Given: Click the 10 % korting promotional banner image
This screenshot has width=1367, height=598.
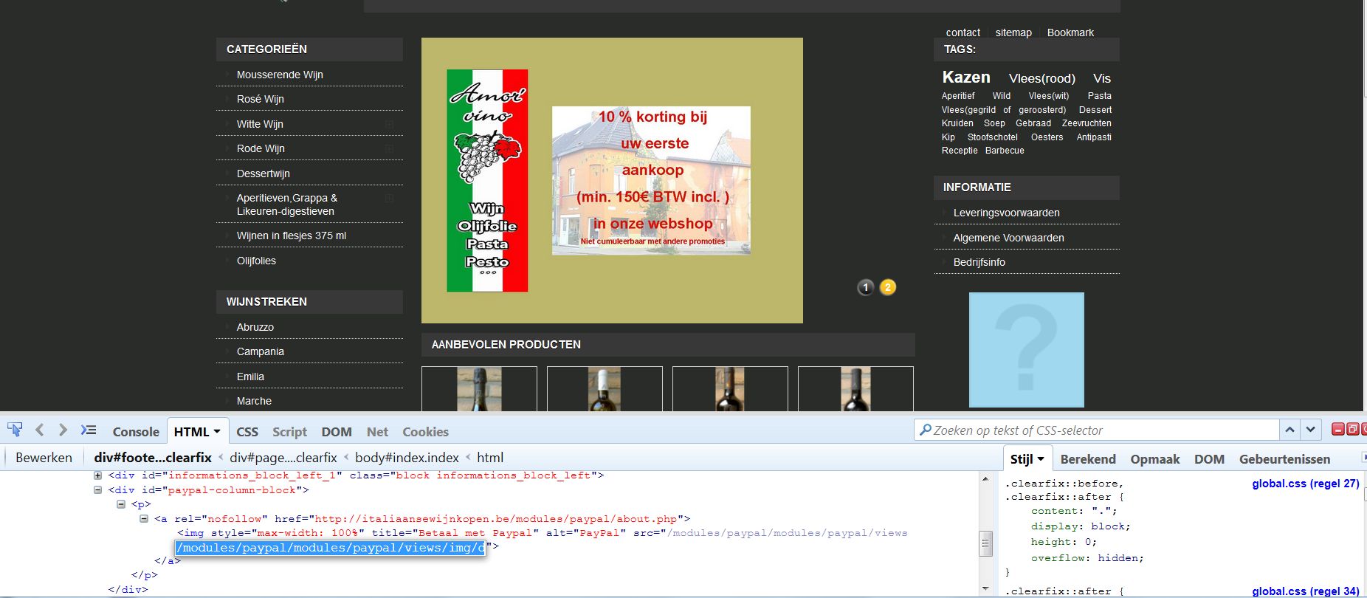Looking at the screenshot, I should [x=651, y=181].
